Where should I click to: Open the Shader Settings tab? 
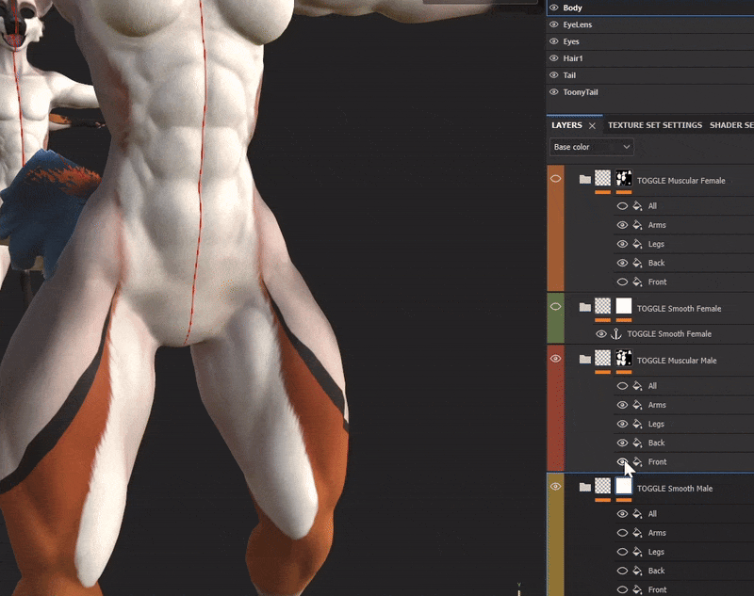coord(731,125)
